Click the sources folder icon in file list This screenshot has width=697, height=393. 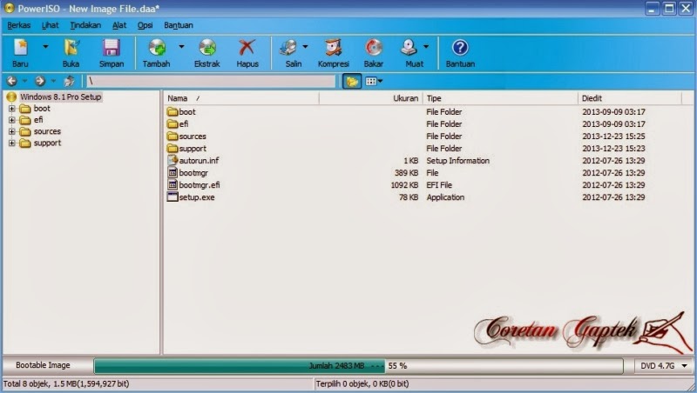tap(173, 137)
